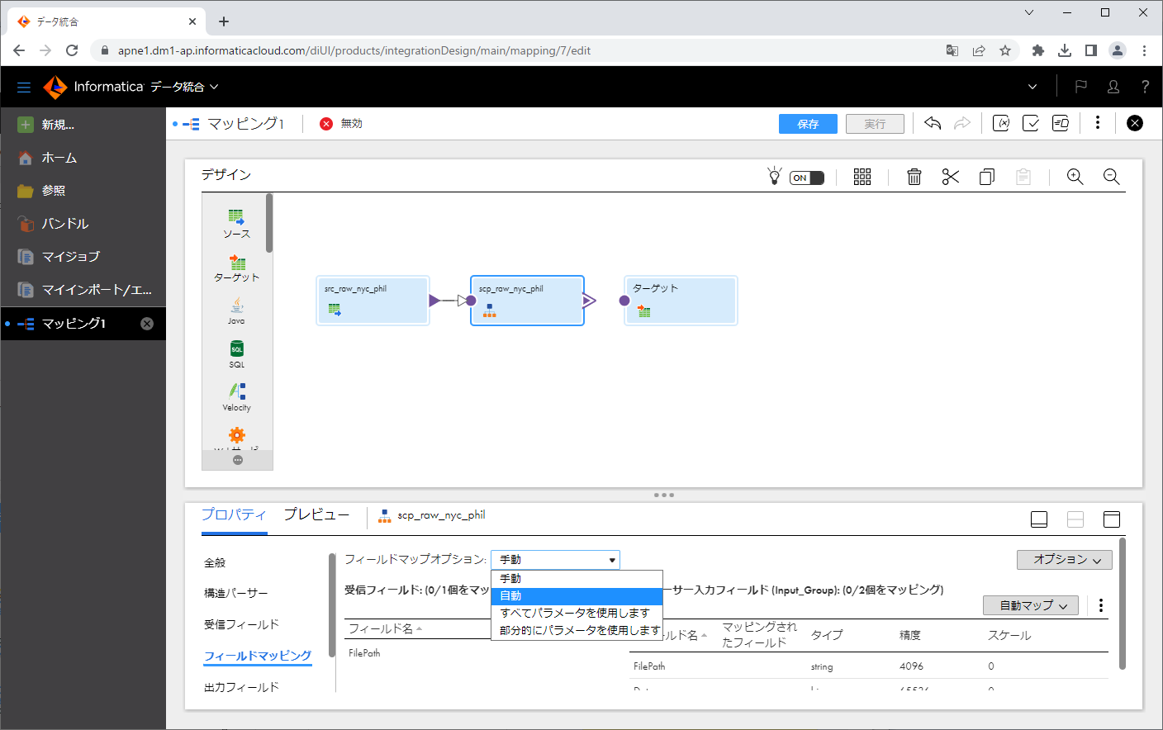Open the parameters (x) panel
The image size is (1163, 730).
point(1001,122)
